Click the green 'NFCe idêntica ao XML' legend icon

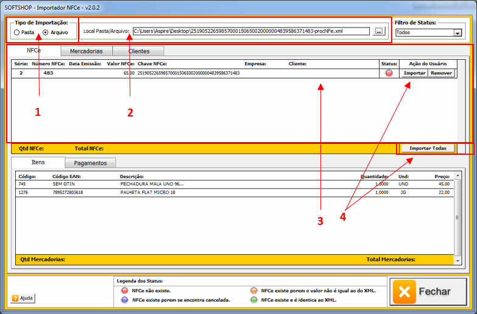click(254, 300)
